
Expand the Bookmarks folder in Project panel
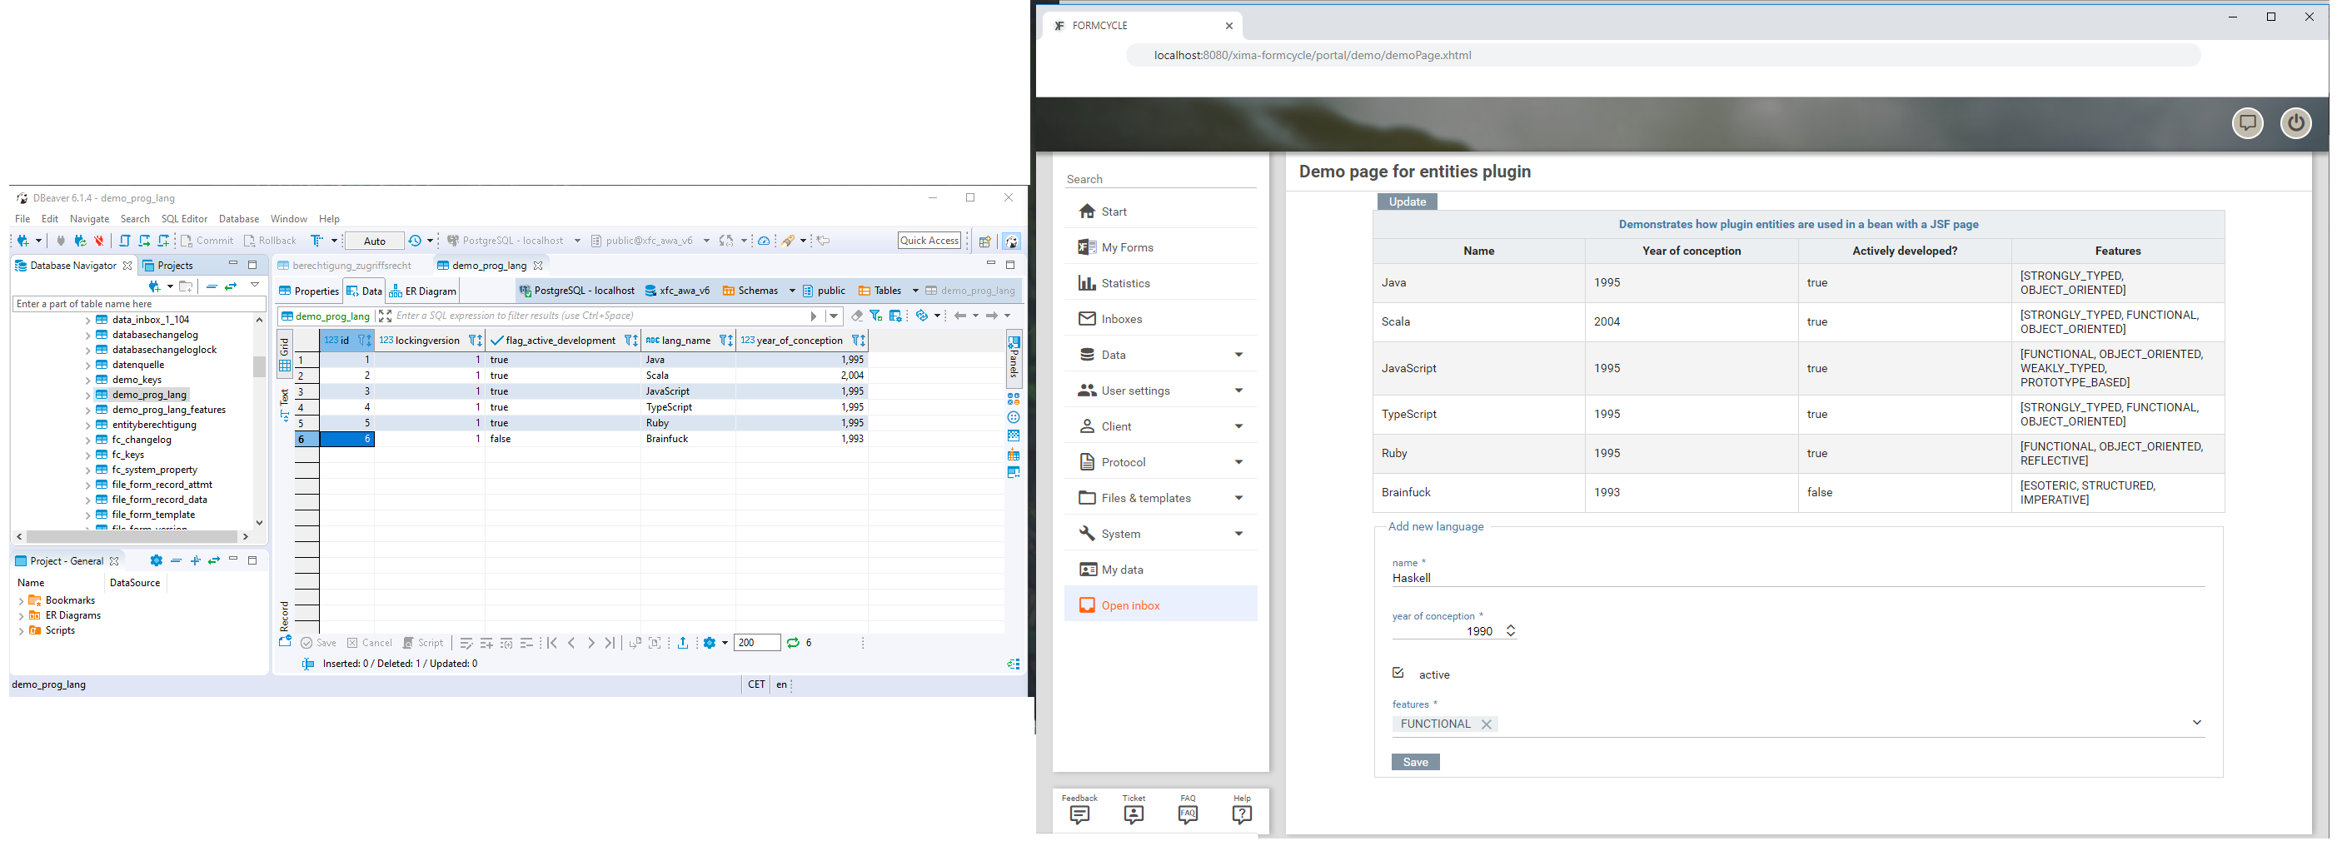(21, 600)
